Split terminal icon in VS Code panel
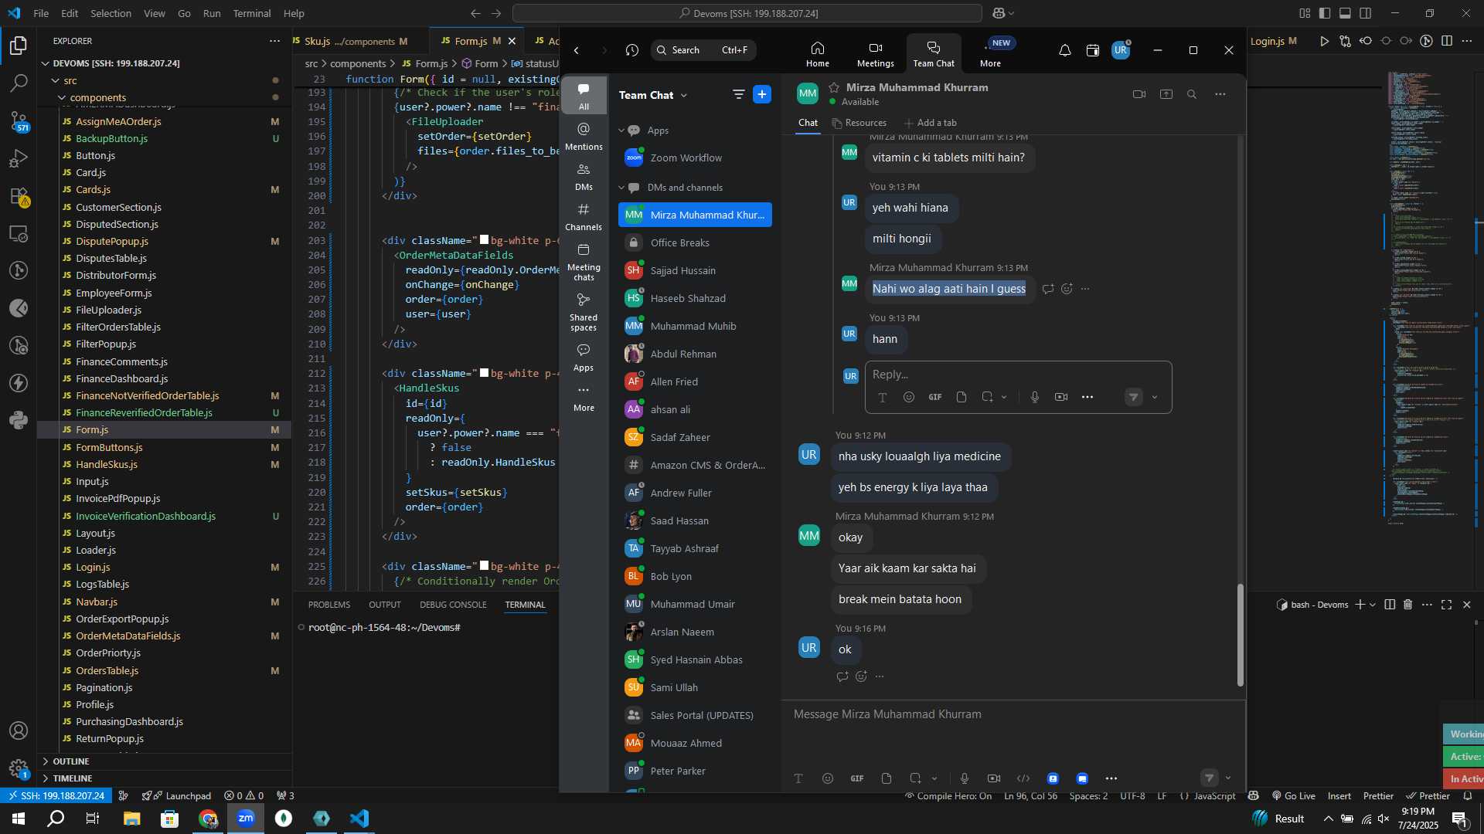 (1390, 605)
